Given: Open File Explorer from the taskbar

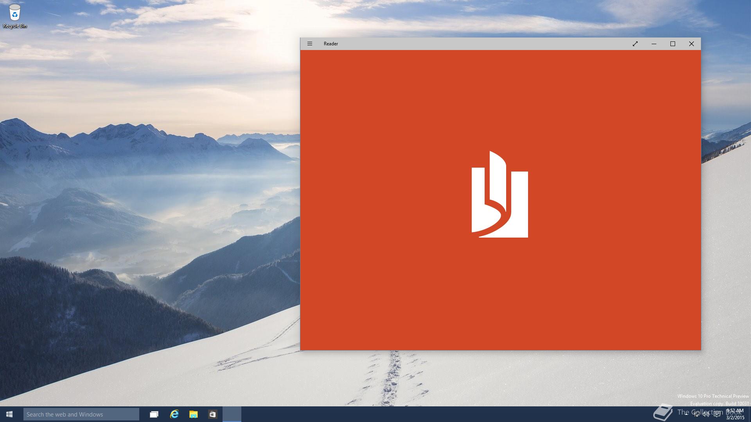Looking at the screenshot, I should tap(193, 414).
